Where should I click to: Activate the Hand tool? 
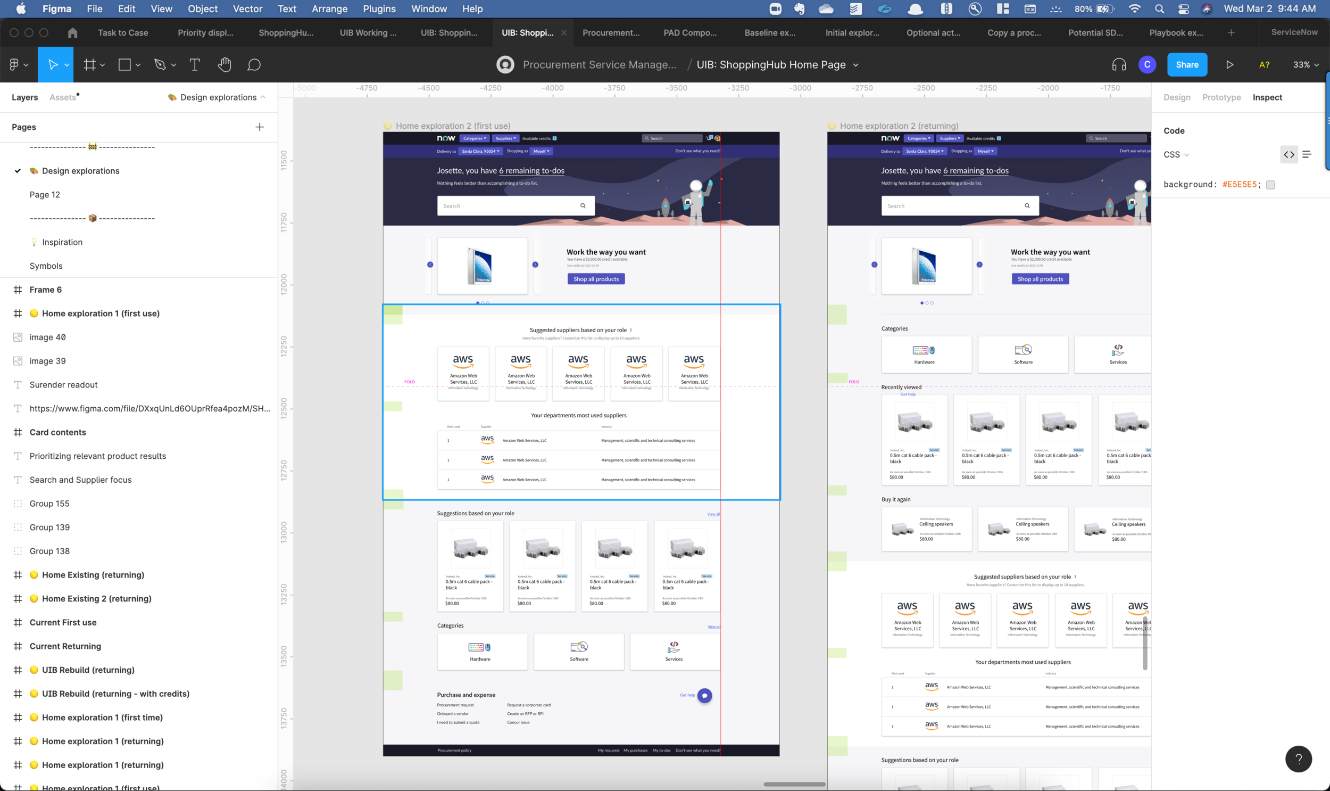click(x=225, y=64)
